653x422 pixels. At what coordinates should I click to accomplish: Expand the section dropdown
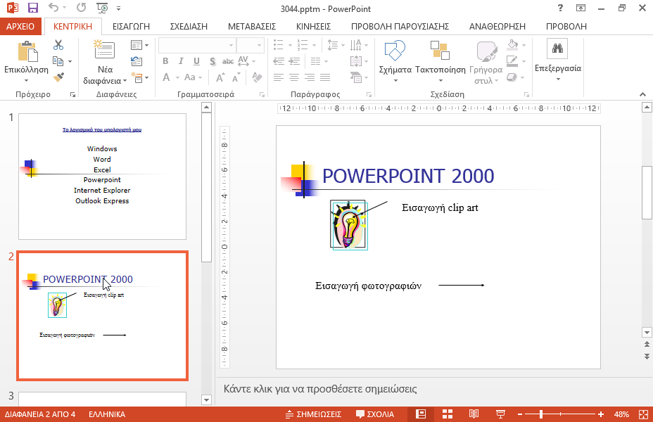(146, 78)
